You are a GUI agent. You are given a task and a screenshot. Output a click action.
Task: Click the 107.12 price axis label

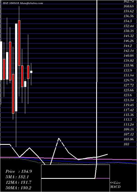[129, 134]
